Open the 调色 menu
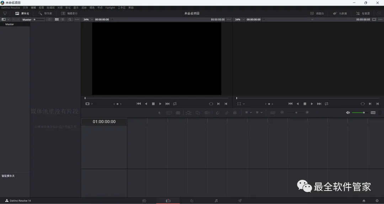 click(92, 8)
